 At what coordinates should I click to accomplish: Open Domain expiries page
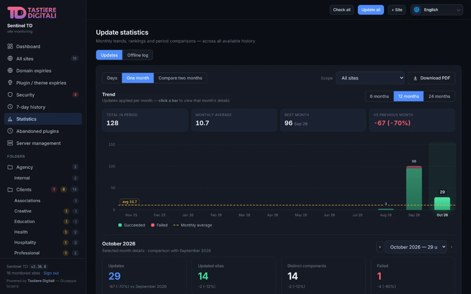[43, 71]
